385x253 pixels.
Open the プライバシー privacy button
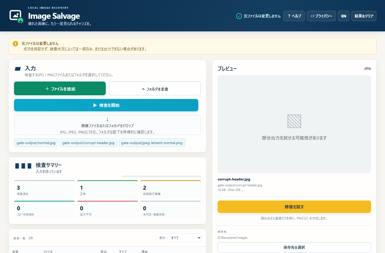click(x=321, y=16)
